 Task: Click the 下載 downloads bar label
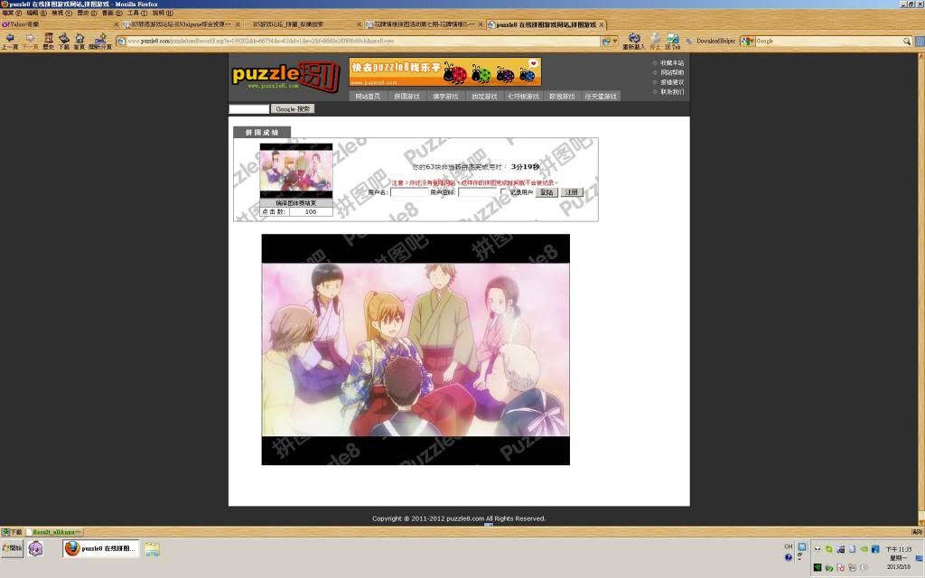click(12, 532)
